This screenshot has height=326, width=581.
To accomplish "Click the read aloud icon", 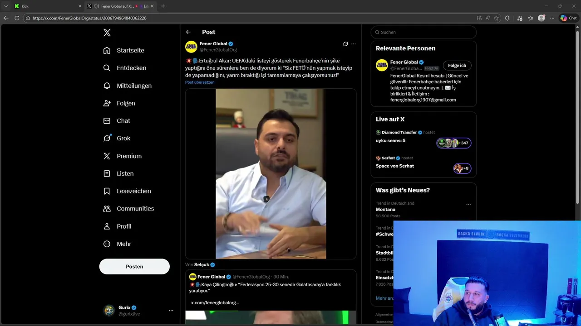I will pos(488,18).
